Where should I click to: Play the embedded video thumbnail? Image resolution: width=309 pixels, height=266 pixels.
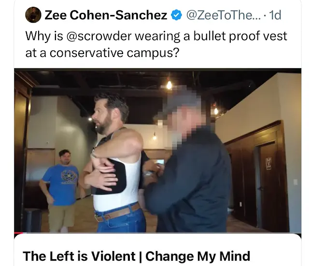click(158, 151)
